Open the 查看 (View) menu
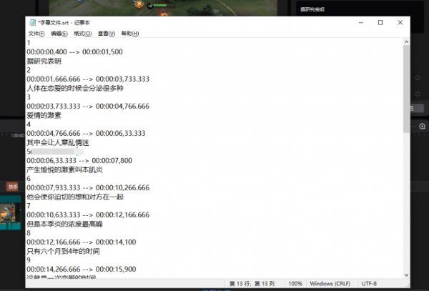Image resolution: width=429 pixels, height=291 pixels. click(106, 34)
